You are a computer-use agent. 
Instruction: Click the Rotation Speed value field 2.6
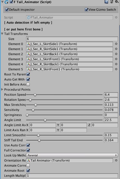point(111,100)
